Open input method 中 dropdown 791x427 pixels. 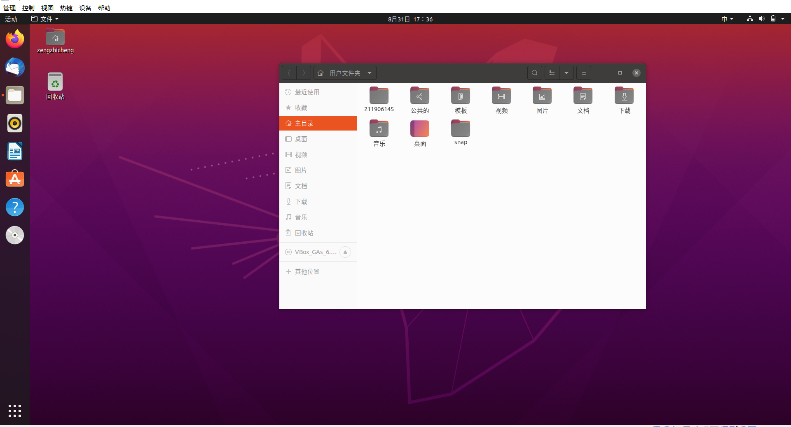pos(727,19)
